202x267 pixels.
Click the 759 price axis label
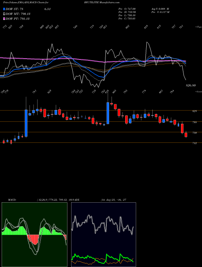click(195, 133)
